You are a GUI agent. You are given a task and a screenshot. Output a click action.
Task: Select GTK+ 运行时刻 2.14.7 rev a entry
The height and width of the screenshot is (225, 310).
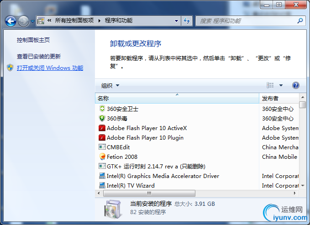pyautogui.click(x=156, y=166)
